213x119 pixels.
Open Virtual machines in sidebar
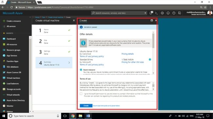coord(13,78)
